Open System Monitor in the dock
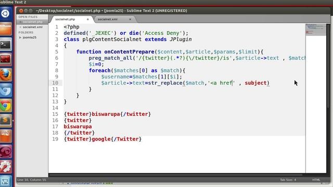Screen dimensions: 333x187 point(6,181)
